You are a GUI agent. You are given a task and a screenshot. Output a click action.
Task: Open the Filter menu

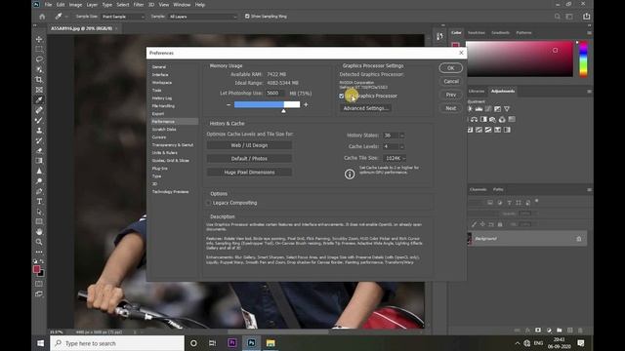pyautogui.click(x=139, y=5)
